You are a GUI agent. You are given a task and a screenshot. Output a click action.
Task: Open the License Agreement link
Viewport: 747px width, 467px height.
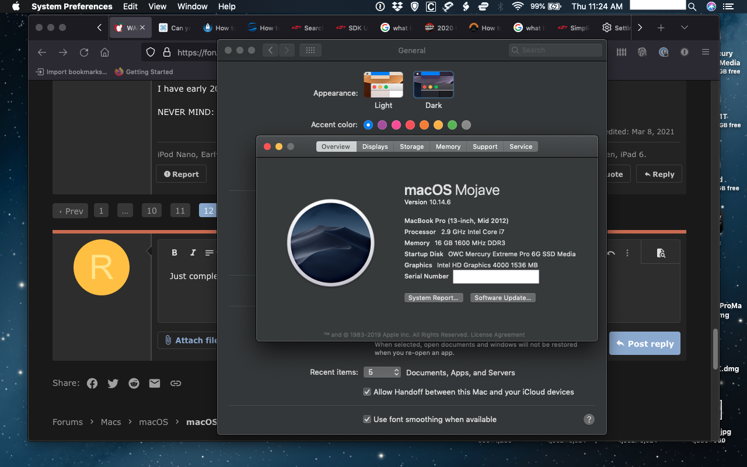pyautogui.click(x=497, y=335)
